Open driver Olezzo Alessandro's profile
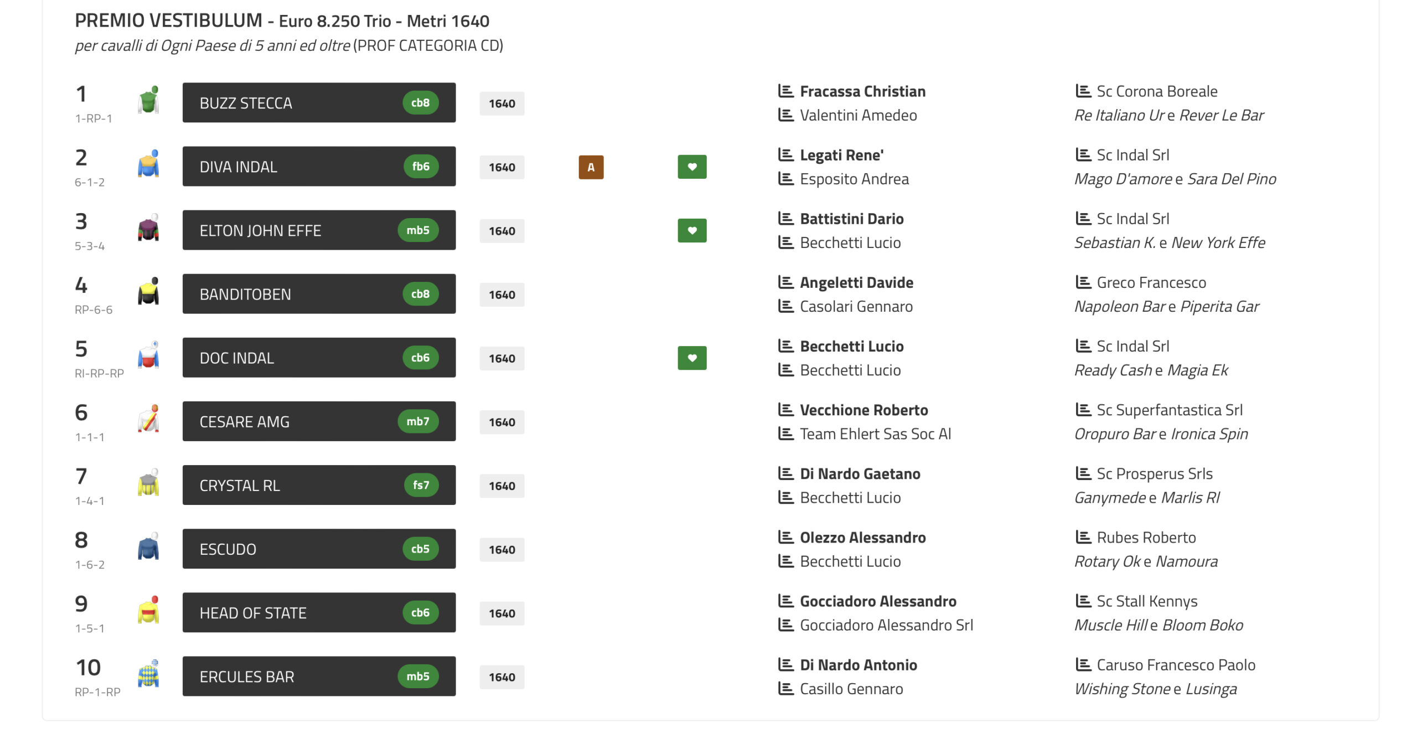Image resolution: width=1417 pixels, height=733 pixels. click(862, 537)
